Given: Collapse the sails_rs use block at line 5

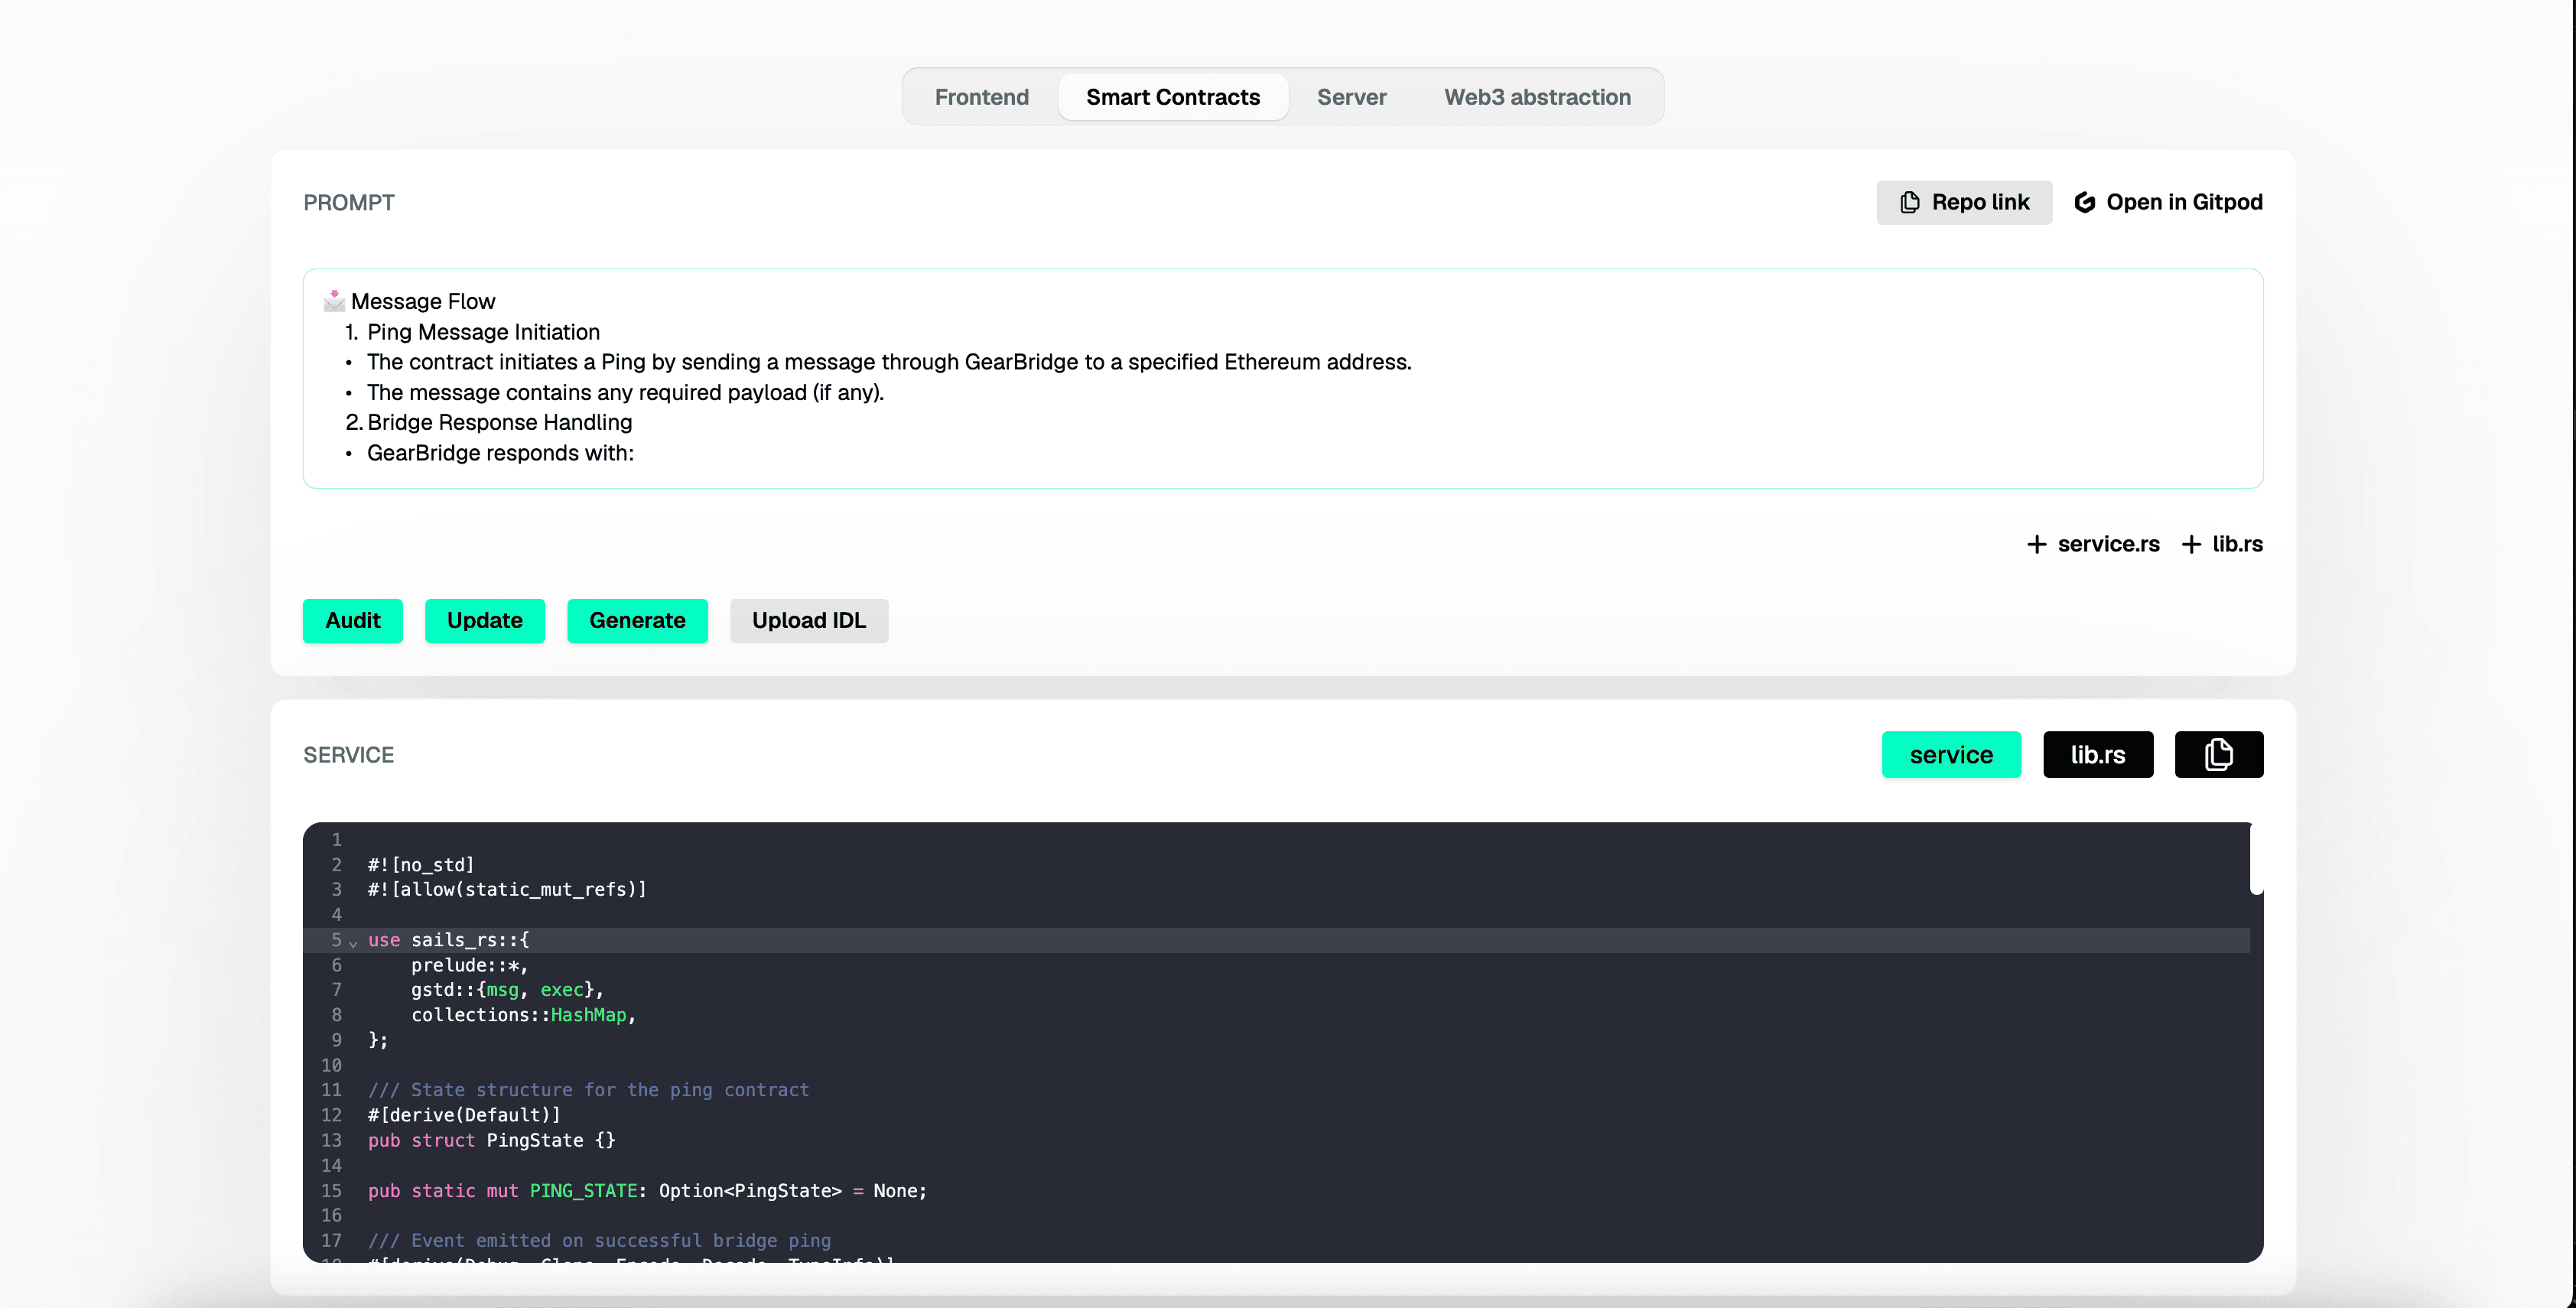Looking at the screenshot, I should click(x=354, y=942).
